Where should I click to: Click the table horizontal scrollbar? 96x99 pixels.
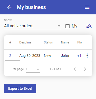coord(13,60)
